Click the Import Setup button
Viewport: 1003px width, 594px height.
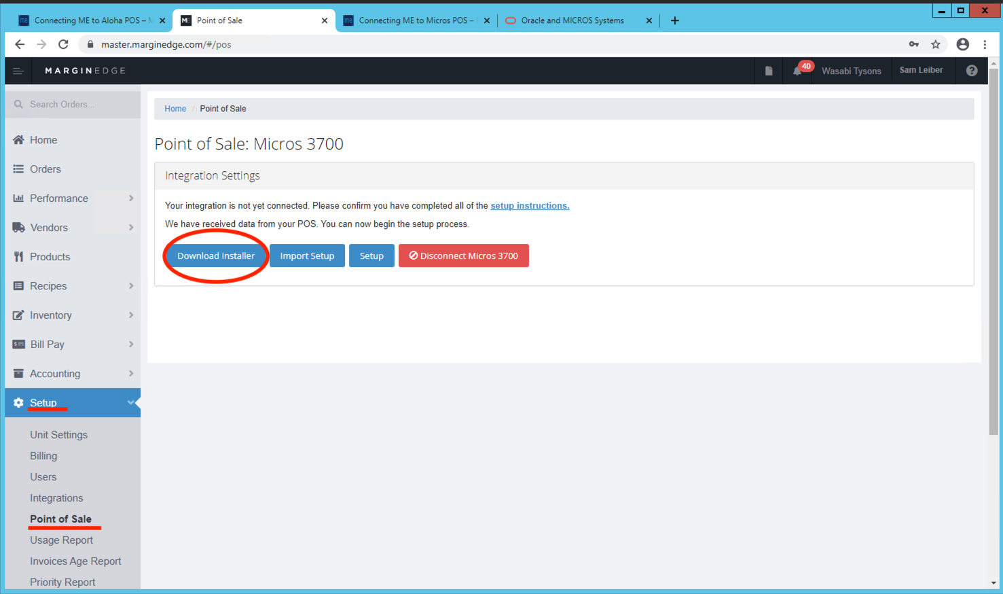pos(307,256)
